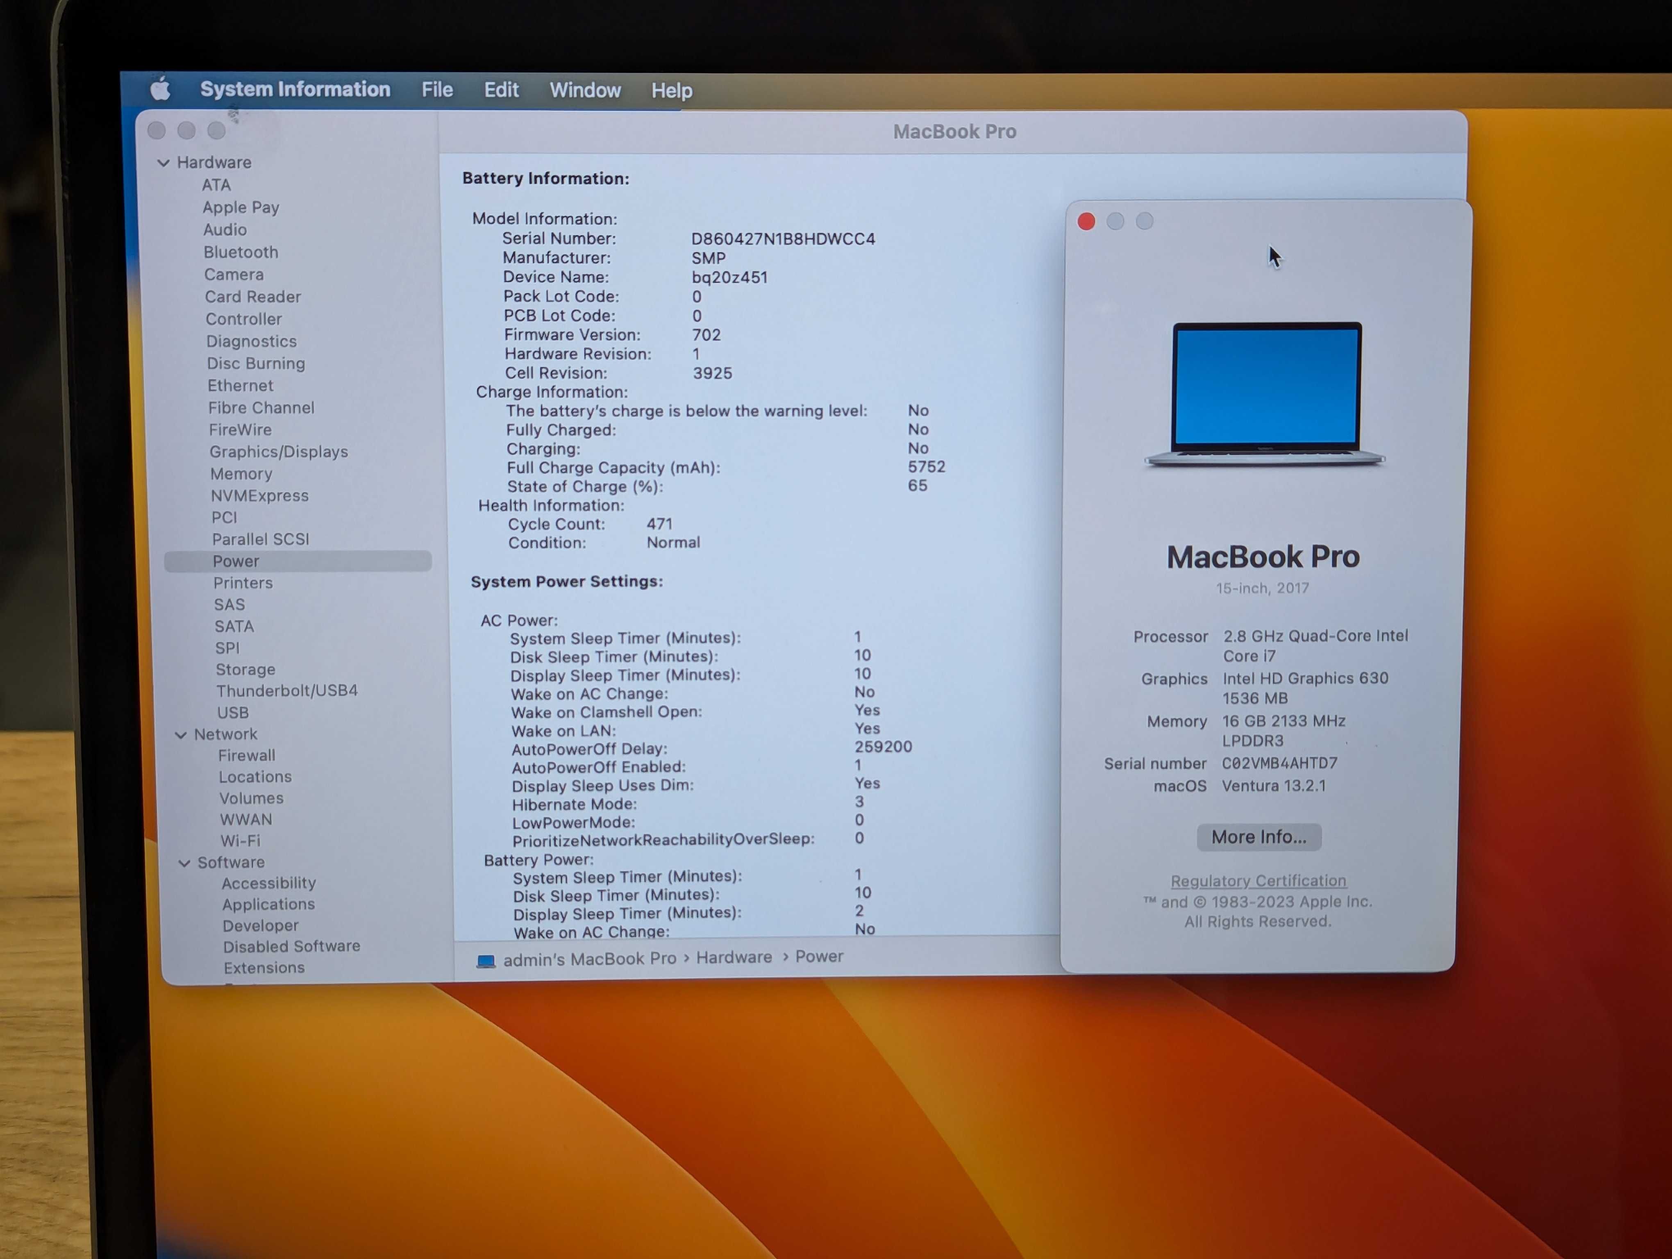Select PCI in the sidebar
The width and height of the screenshot is (1672, 1259).
pyautogui.click(x=224, y=518)
